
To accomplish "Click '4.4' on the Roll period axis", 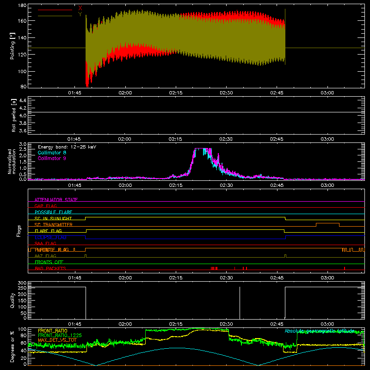I will [23, 100].
